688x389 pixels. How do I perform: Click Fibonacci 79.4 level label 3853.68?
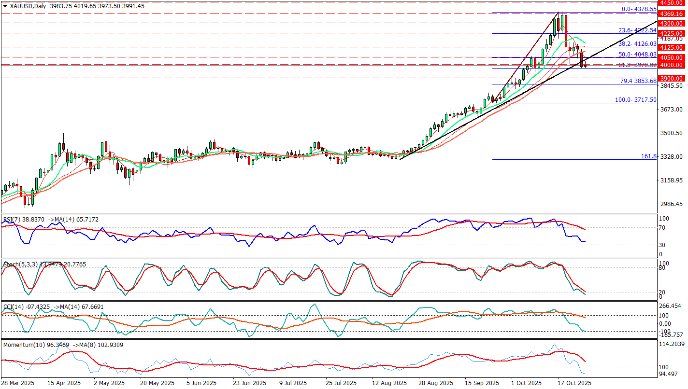click(x=638, y=81)
